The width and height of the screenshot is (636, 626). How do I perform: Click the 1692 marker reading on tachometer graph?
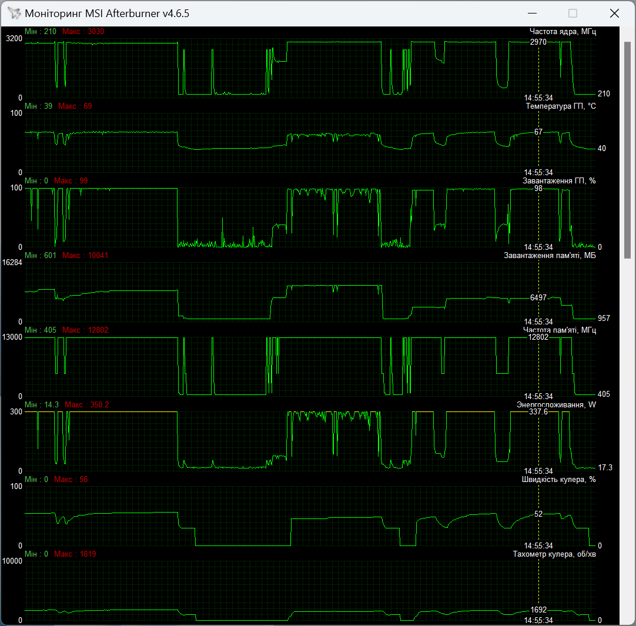pos(538,610)
